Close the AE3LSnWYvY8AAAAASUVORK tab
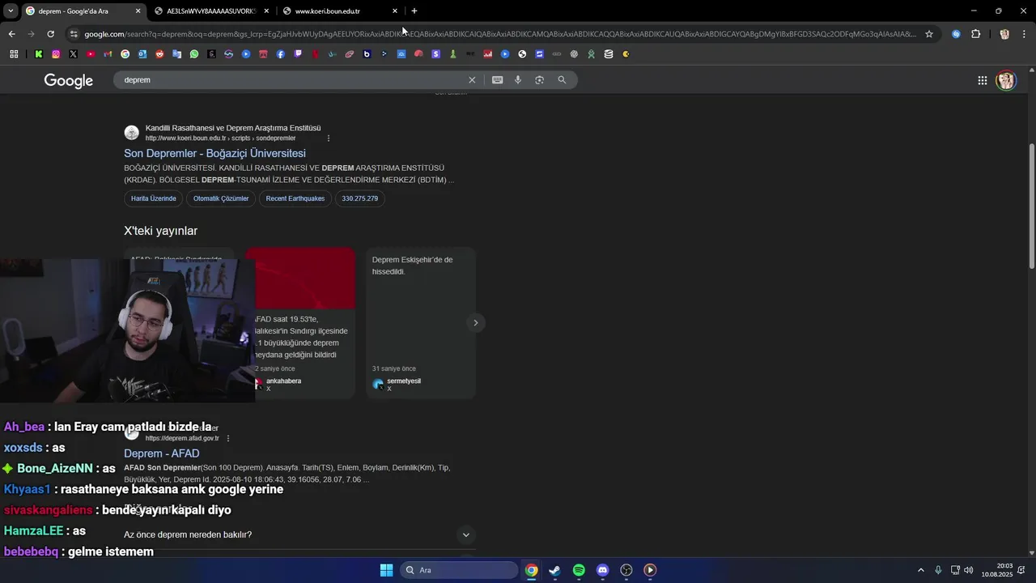Screen dimensions: 1036x583 (266, 11)
